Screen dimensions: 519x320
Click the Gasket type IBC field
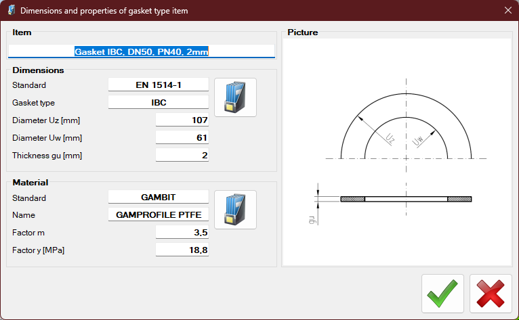(159, 103)
